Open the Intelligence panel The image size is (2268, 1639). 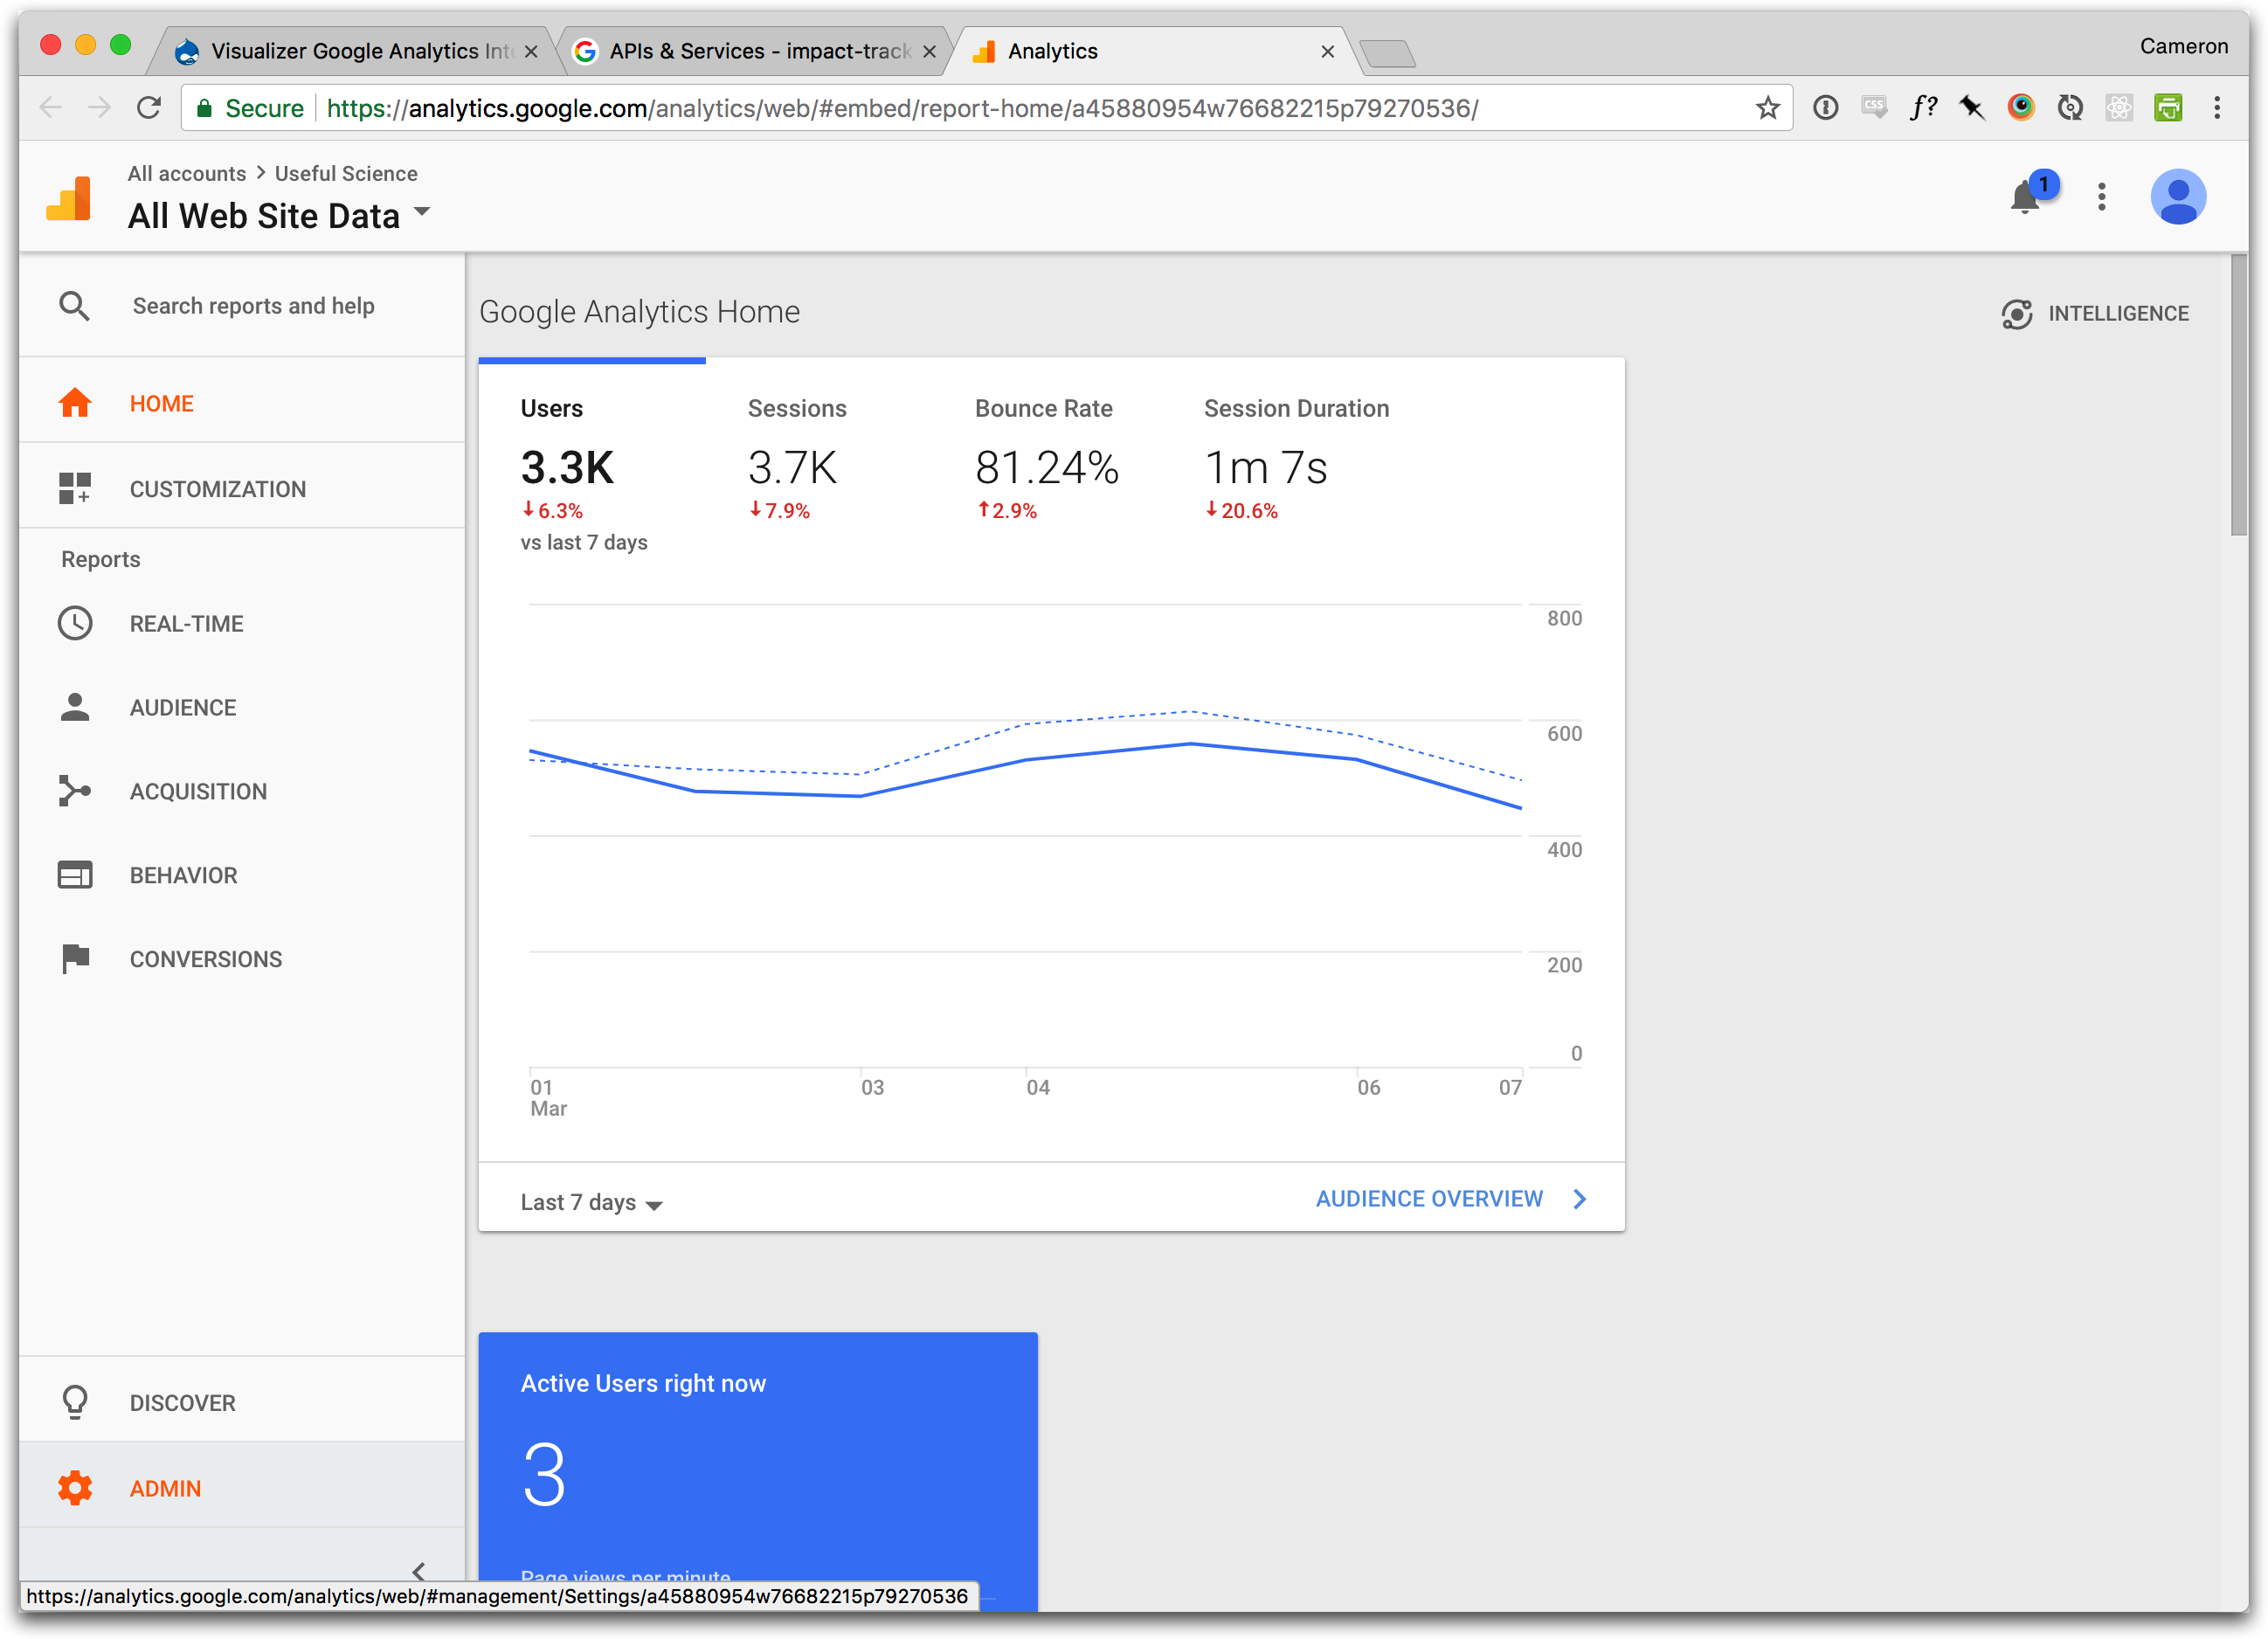tap(2095, 314)
